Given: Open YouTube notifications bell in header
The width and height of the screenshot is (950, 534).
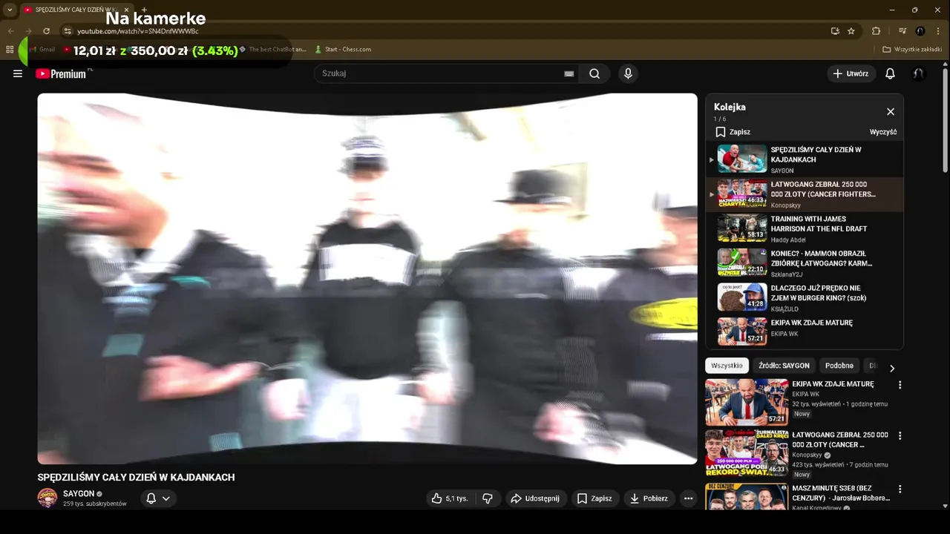Looking at the screenshot, I should 890,73.
